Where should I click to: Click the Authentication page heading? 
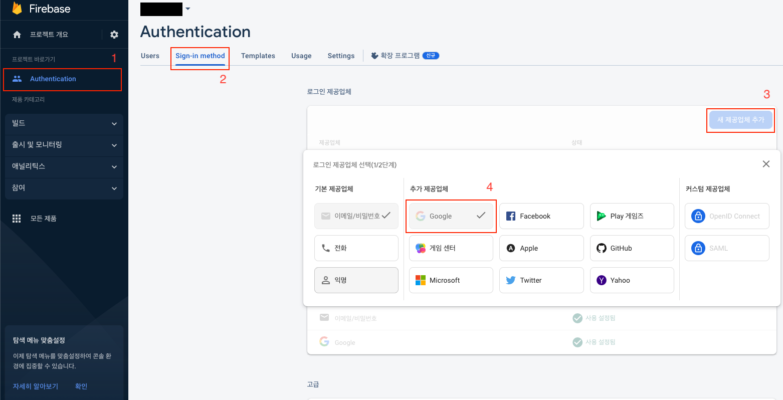tap(195, 32)
